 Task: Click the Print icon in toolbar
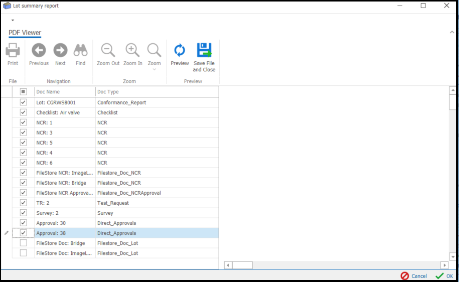[x=13, y=51]
